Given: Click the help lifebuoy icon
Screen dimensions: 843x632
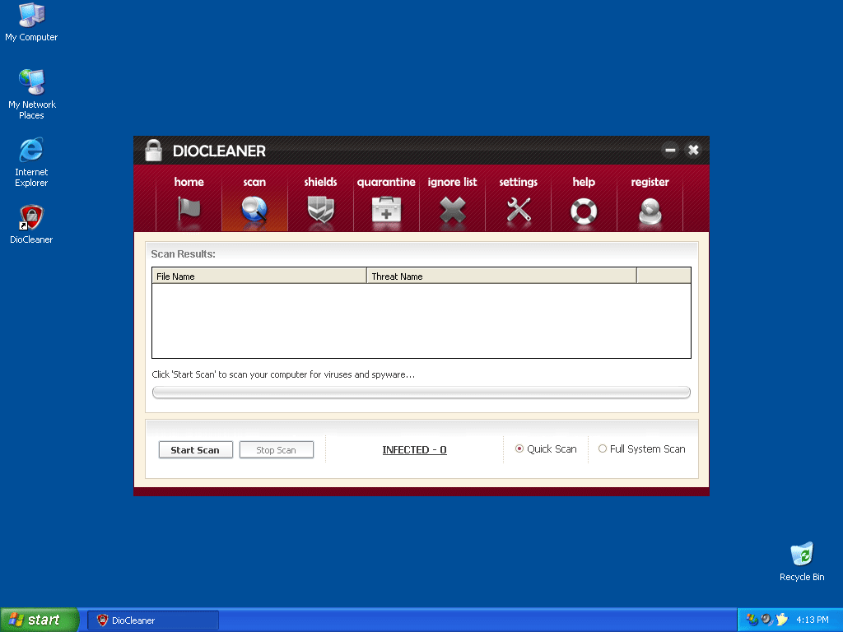Looking at the screenshot, I should click(584, 211).
